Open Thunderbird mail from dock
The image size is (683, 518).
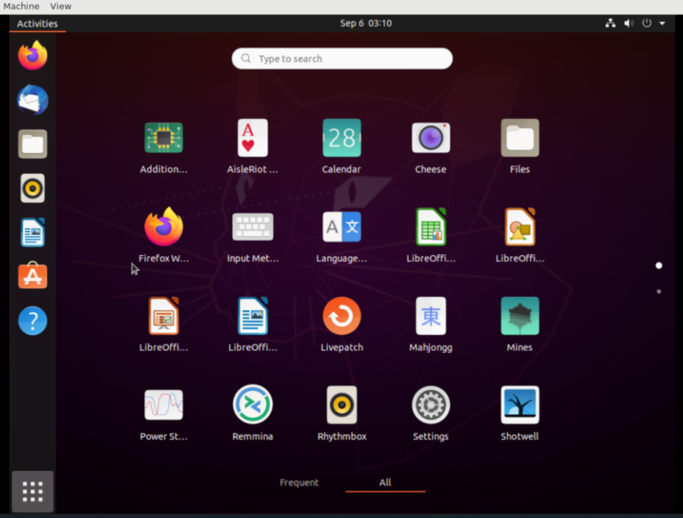(x=33, y=100)
